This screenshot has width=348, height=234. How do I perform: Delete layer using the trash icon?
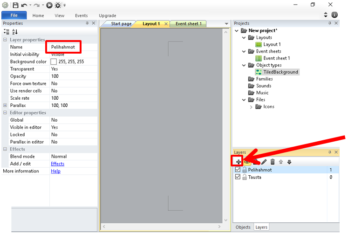[x=273, y=162]
